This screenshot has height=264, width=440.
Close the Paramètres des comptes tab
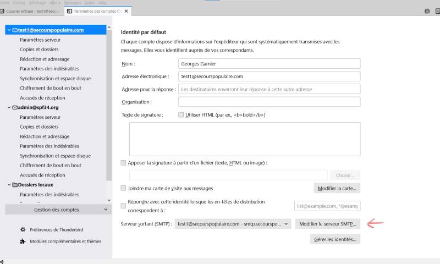coord(127,11)
